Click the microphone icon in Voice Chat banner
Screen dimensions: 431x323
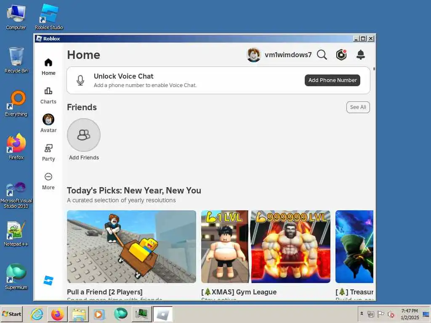tap(80, 80)
